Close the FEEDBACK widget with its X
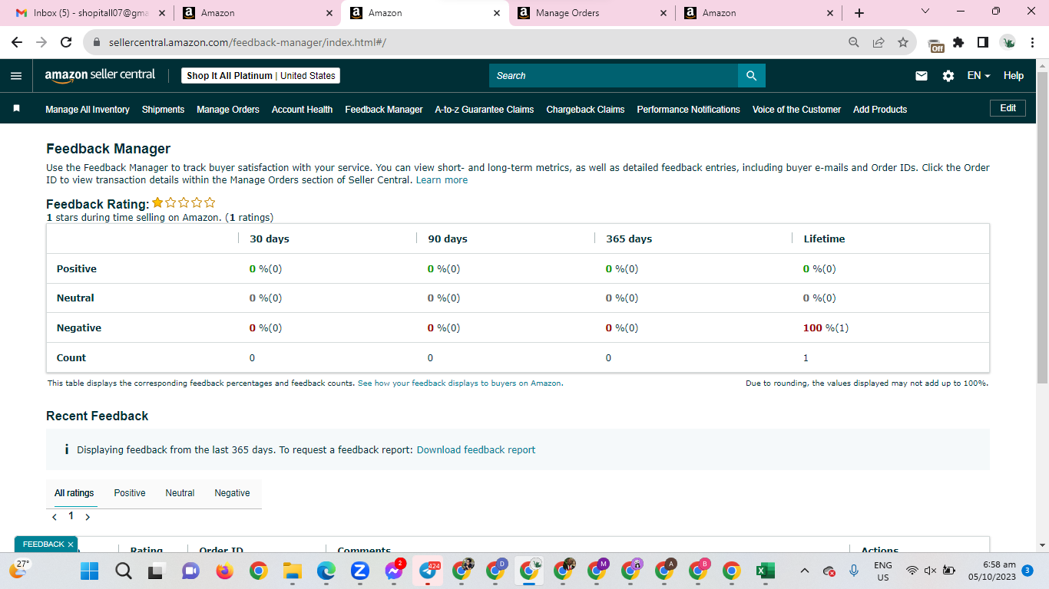Viewport: 1049px width, 589px height. 71,545
